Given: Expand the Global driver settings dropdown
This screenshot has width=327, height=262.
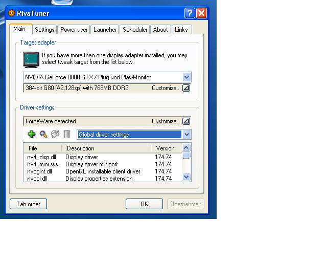Looking at the screenshot, I should [x=186, y=135].
